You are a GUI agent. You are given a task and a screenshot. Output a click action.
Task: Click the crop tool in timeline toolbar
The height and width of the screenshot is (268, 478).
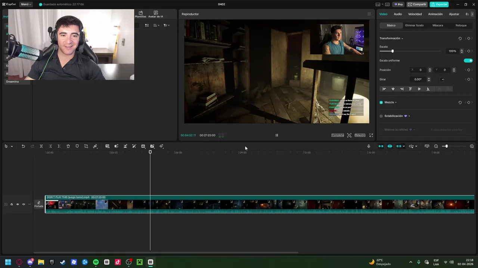coord(86,146)
